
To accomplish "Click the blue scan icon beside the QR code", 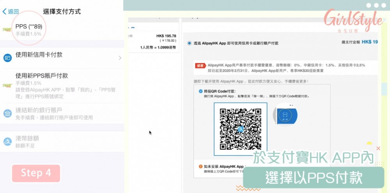I will point(286,116).
